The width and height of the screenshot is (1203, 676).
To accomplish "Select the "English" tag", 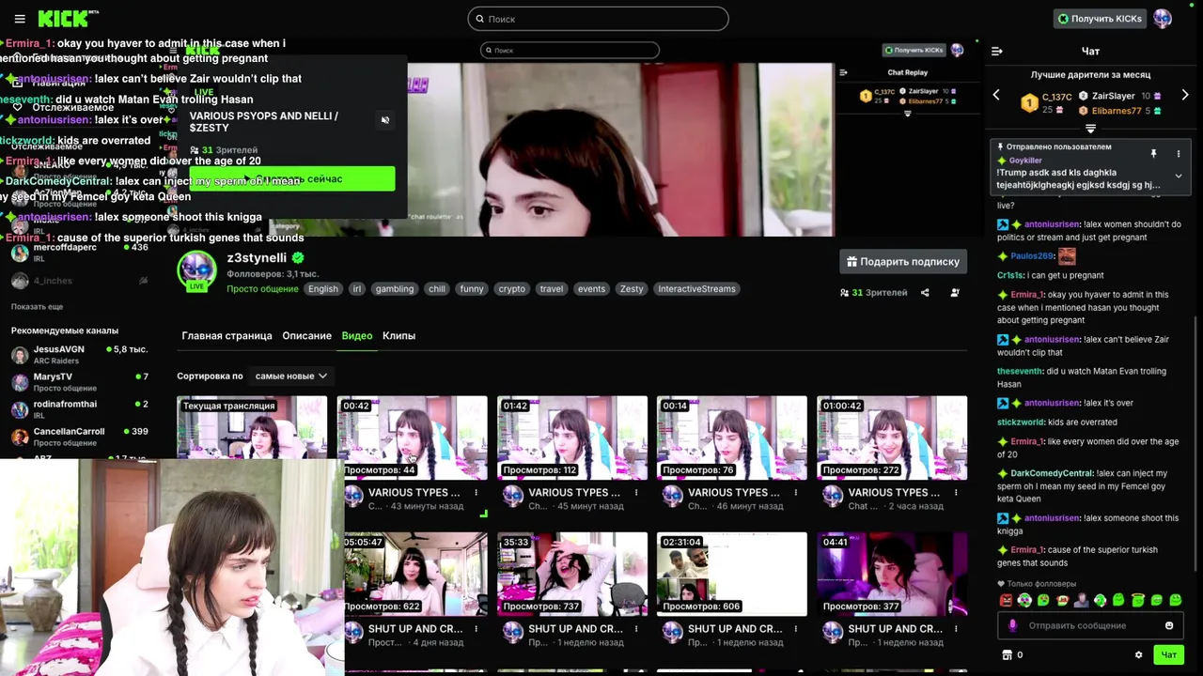I will [x=322, y=289].
